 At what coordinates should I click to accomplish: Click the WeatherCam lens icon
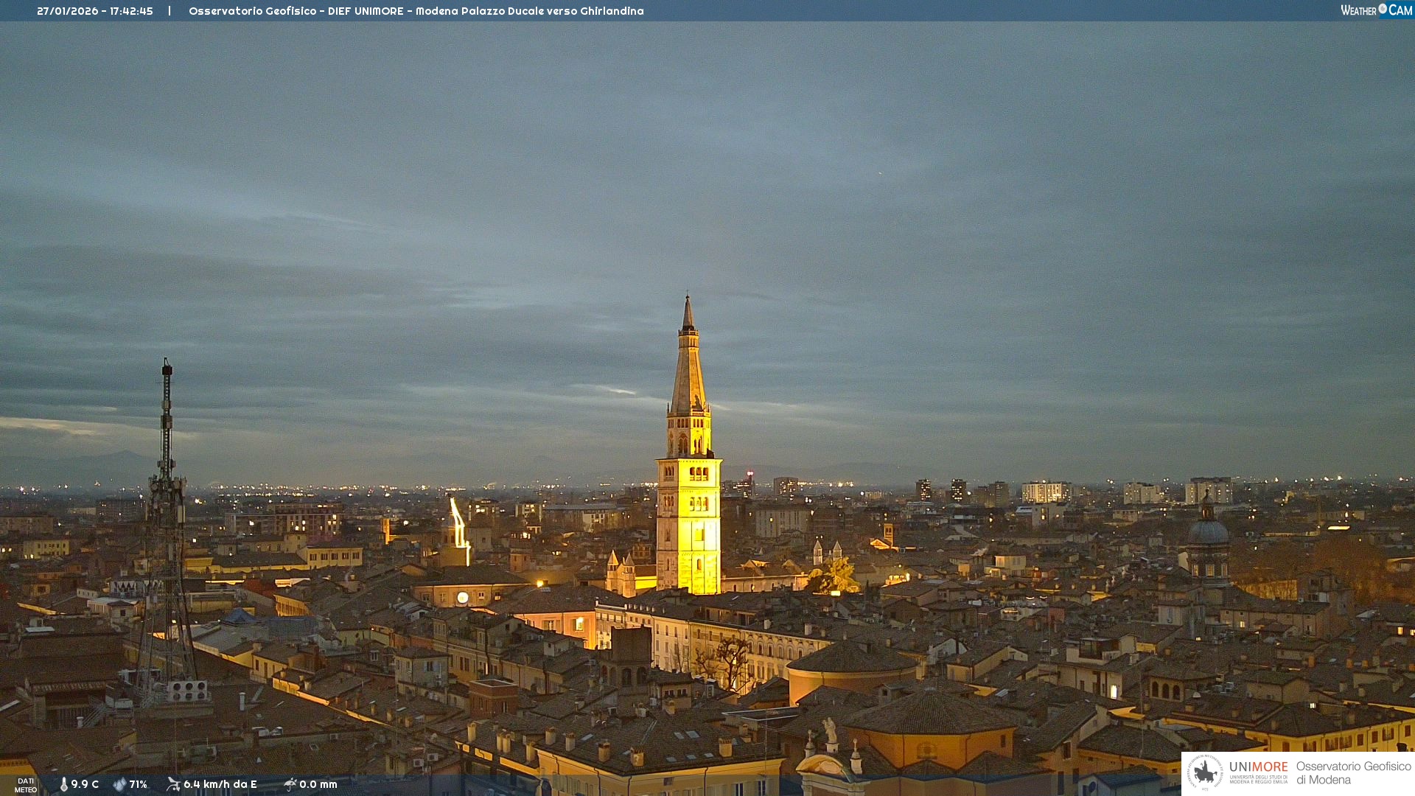click(1383, 9)
